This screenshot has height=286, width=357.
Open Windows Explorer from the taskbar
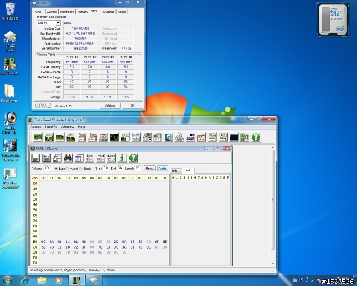(42, 280)
